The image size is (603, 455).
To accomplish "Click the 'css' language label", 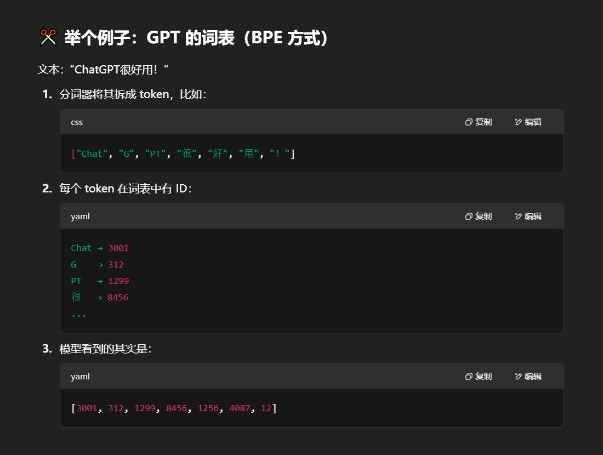I will point(77,122).
